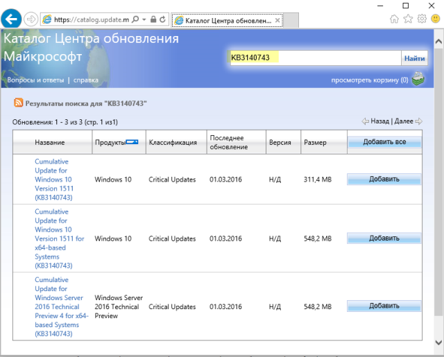Sort by Последнее обновление column header
Screen dimensions: 444x357
(229, 142)
